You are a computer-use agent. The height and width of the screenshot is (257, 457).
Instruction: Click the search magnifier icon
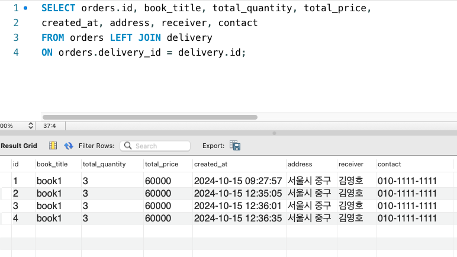click(128, 146)
